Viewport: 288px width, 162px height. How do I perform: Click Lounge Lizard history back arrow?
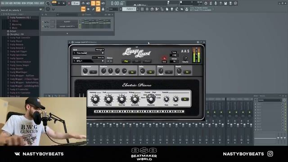pos(108,61)
